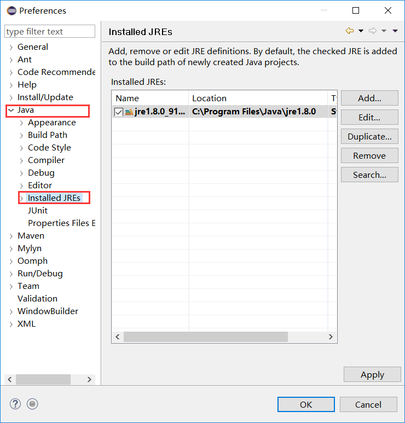Click the Search... button

pyautogui.click(x=369, y=175)
